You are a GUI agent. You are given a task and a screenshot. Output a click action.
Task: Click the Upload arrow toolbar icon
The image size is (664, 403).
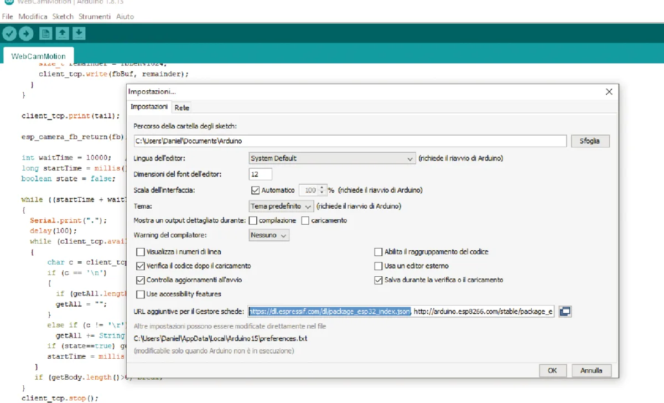click(x=26, y=34)
